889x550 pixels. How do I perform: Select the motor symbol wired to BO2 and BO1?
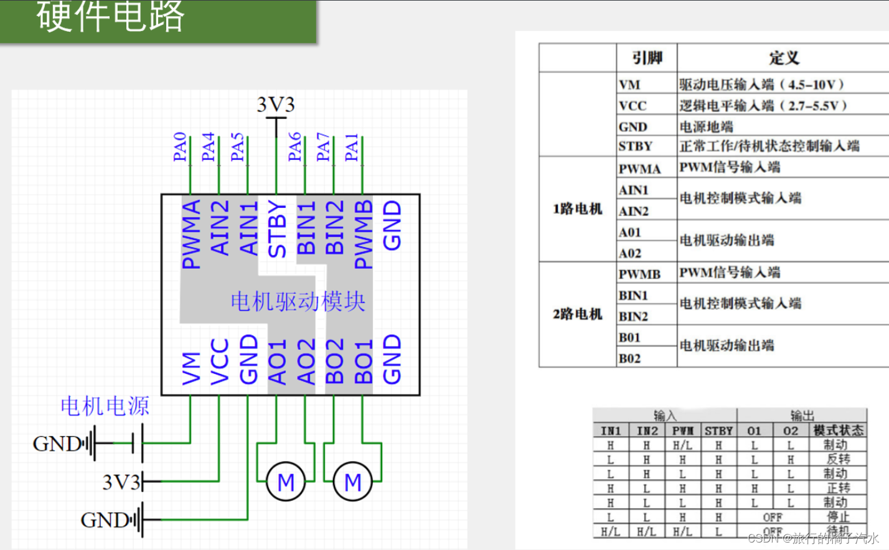[352, 482]
